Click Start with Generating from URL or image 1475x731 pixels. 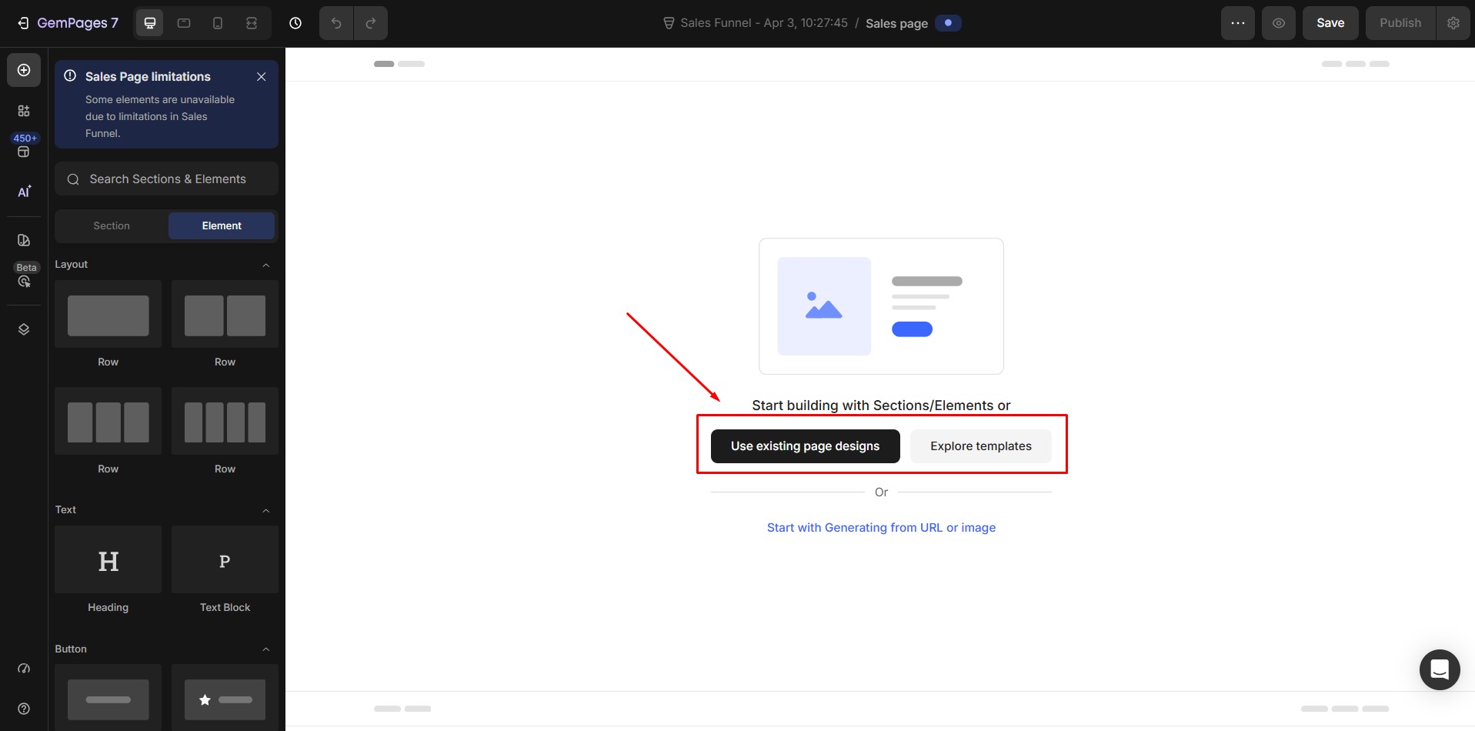[x=881, y=527]
